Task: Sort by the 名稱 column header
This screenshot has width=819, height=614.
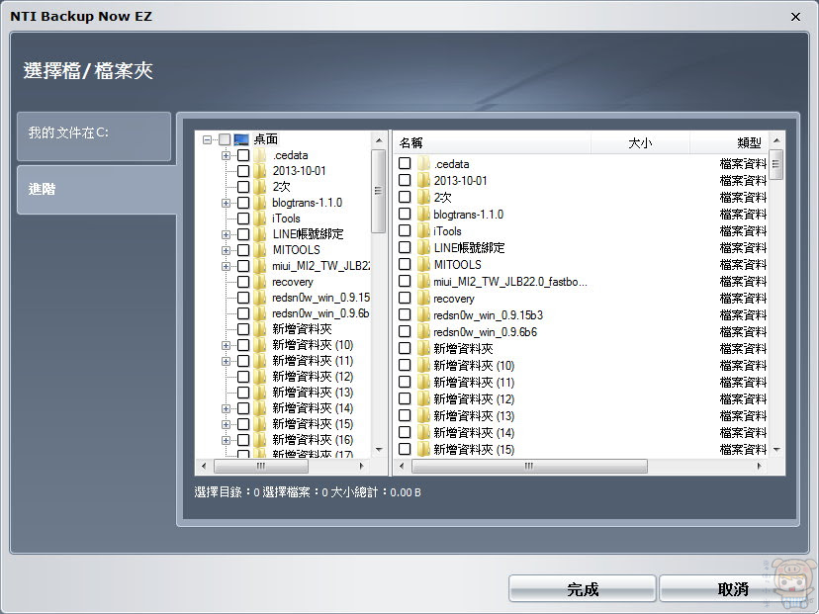Action: pos(492,142)
